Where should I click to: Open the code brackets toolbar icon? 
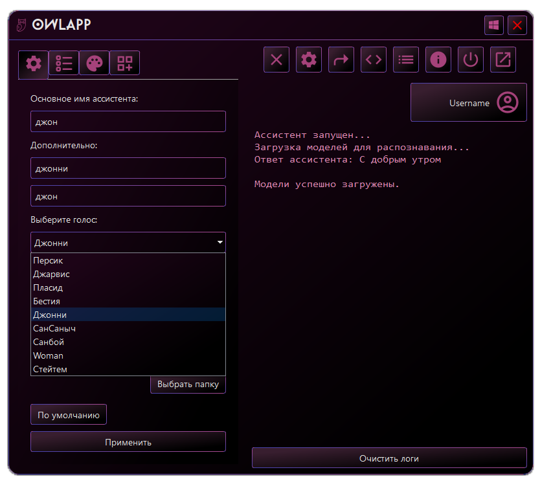tap(374, 60)
